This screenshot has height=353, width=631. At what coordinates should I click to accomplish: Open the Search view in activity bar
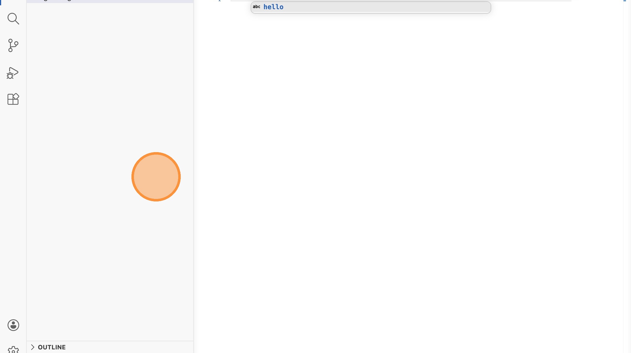[x=13, y=19]
